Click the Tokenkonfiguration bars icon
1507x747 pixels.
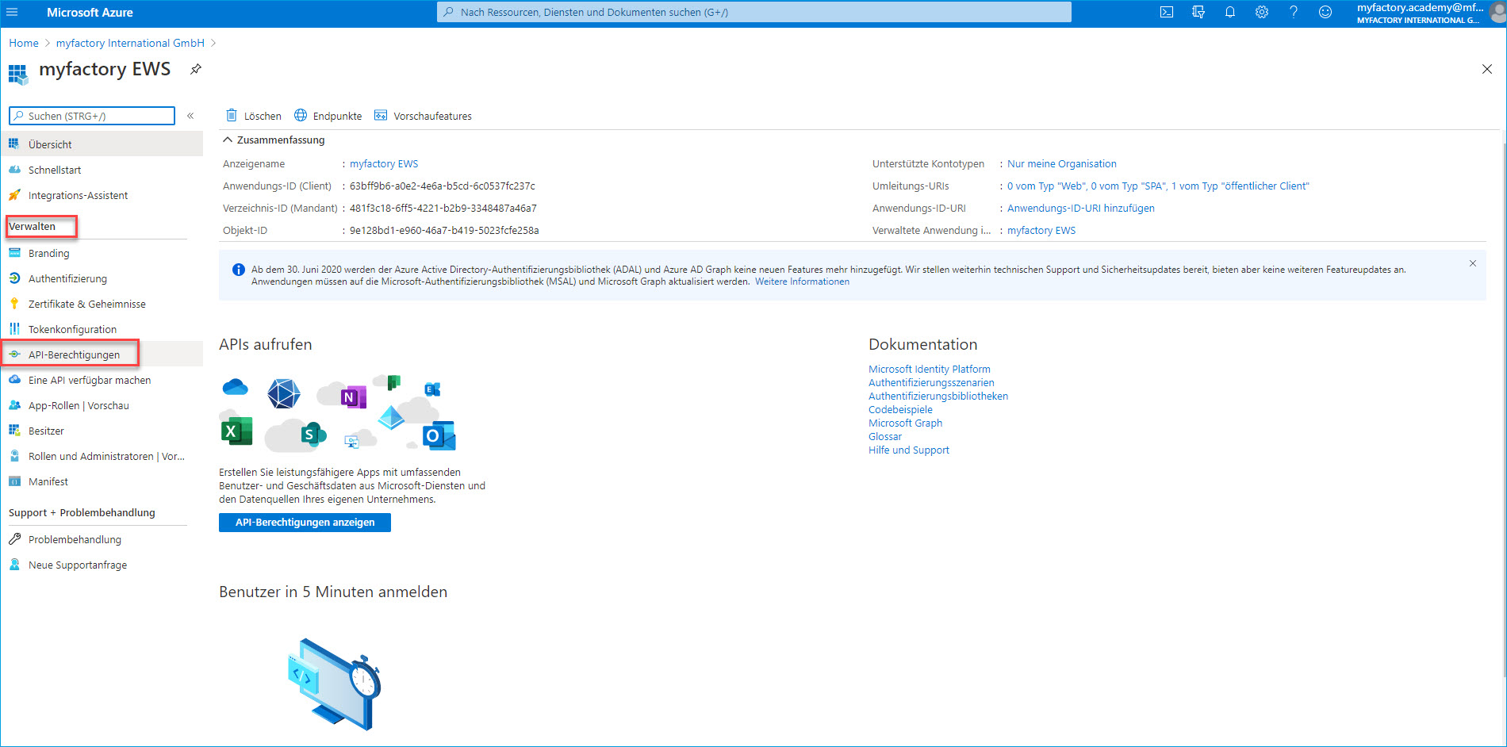(14, 329)
